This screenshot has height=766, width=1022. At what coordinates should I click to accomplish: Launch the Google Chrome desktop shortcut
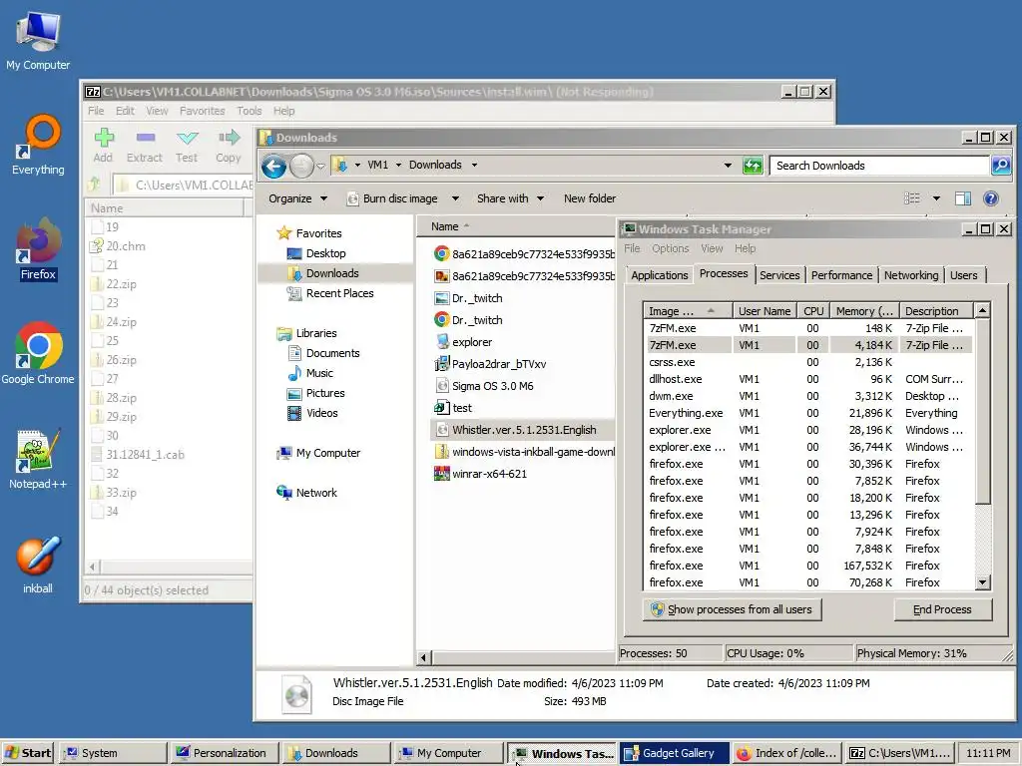pyautogui.click(x=38, y=354)
